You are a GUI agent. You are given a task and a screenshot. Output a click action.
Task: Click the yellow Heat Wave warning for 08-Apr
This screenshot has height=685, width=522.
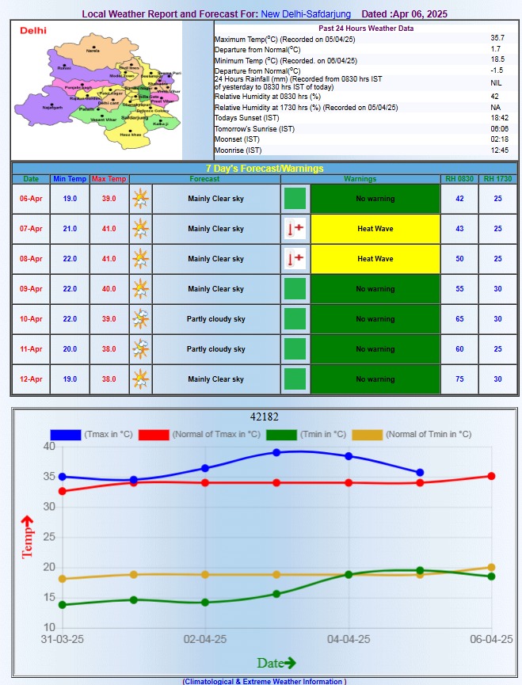pos(375,259)
